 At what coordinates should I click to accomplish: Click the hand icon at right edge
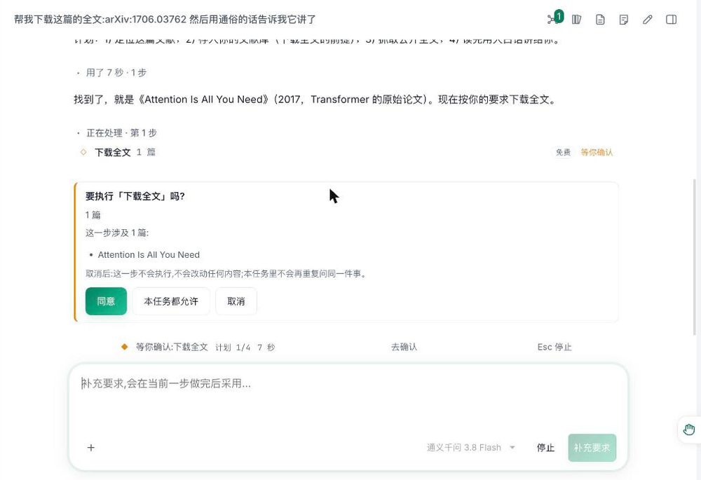(x=689, y=430)
